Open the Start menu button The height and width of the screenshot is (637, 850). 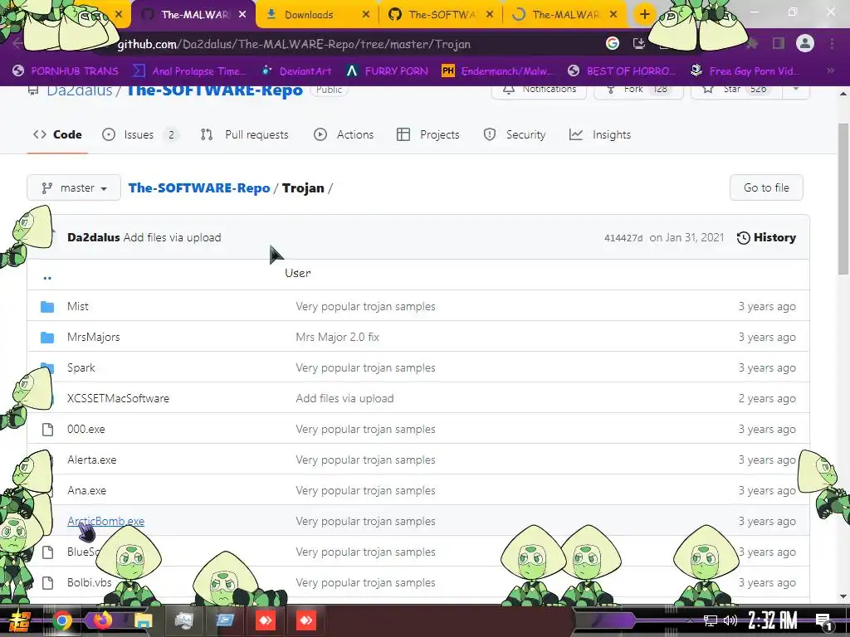click(19, 621)
